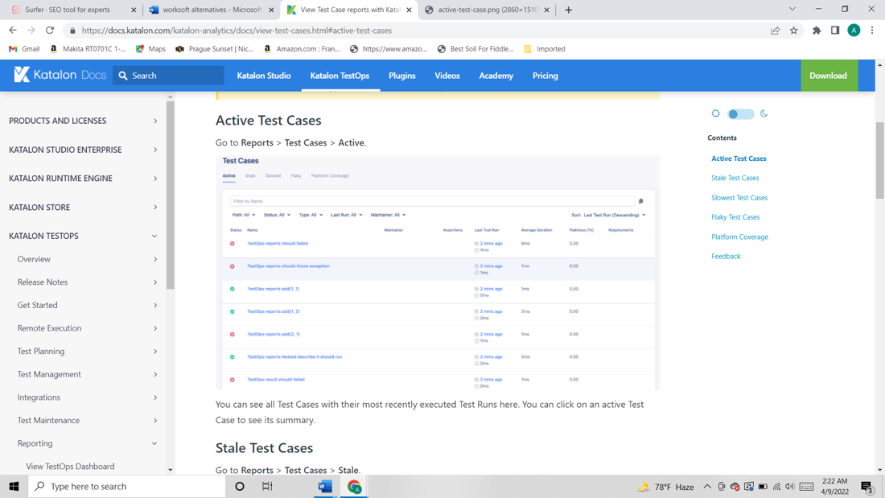Image resolution: width=885 pixels, height=498 pixels.
Task: Jump to Platform Coverage in Contents
Action: click(739, 237)
